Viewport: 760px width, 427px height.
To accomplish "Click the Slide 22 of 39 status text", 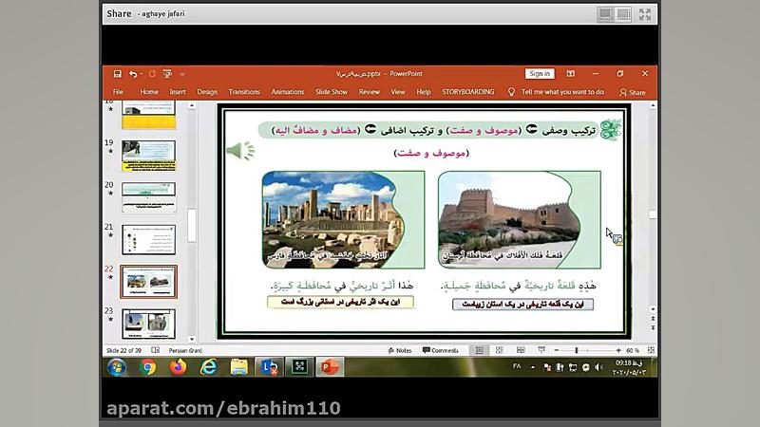I will point(124,350).
